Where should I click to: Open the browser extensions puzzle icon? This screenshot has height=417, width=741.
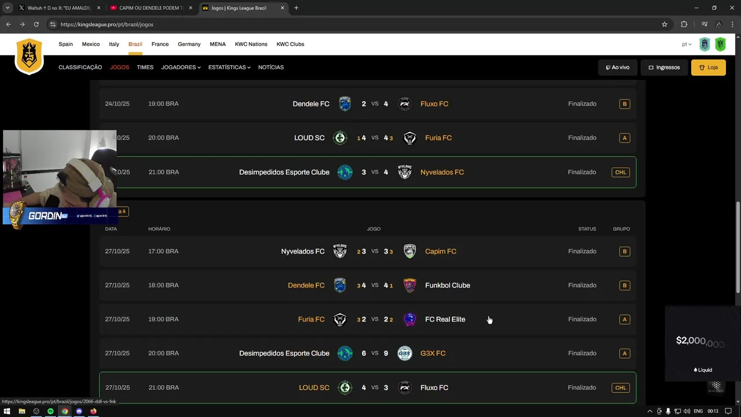click(684, 24)
